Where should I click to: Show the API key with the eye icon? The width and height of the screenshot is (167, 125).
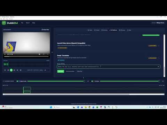click(x=158, y=67)
